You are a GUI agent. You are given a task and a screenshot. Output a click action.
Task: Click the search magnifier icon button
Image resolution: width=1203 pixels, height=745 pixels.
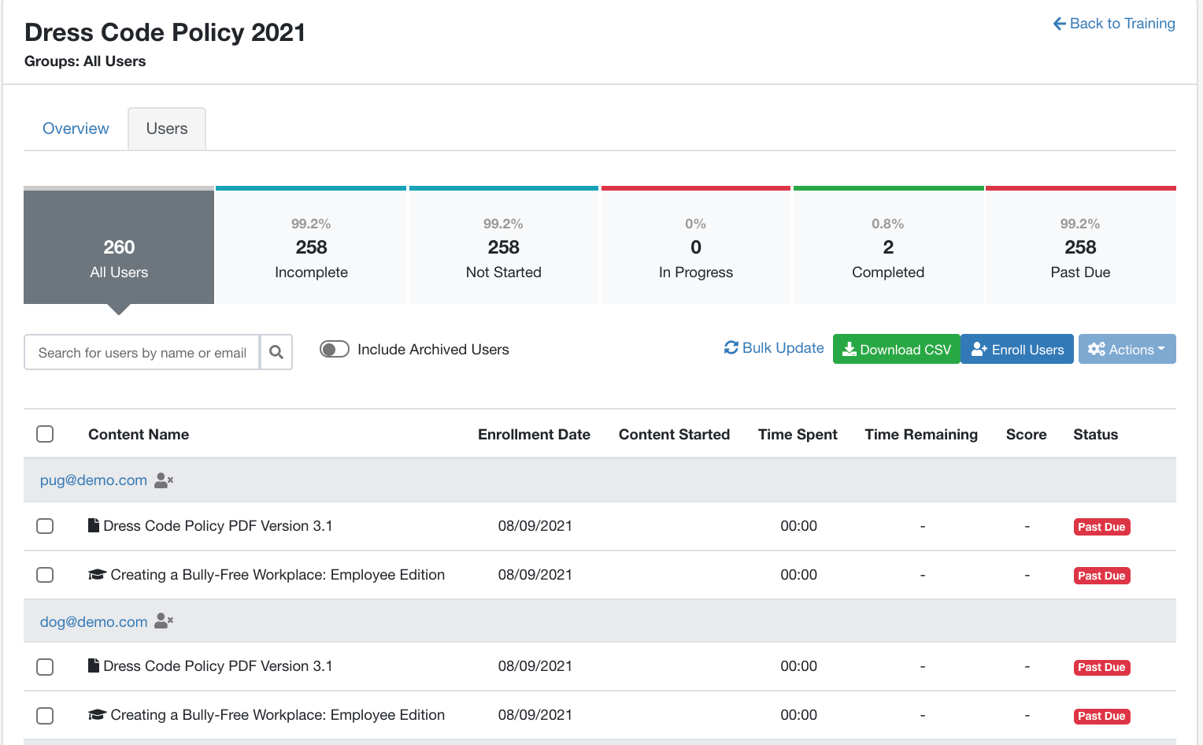tap(276, 352)
